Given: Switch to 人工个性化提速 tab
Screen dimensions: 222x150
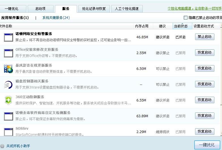Looking at the screenshot, I should point(127,9).
